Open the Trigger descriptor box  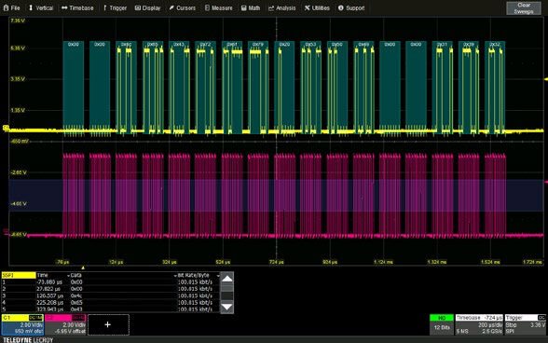pyautogui.click(x=526, y=324)
